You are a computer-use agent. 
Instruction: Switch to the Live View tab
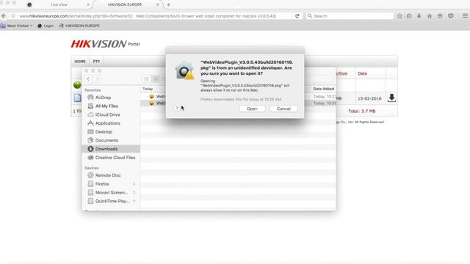(59, 4)
